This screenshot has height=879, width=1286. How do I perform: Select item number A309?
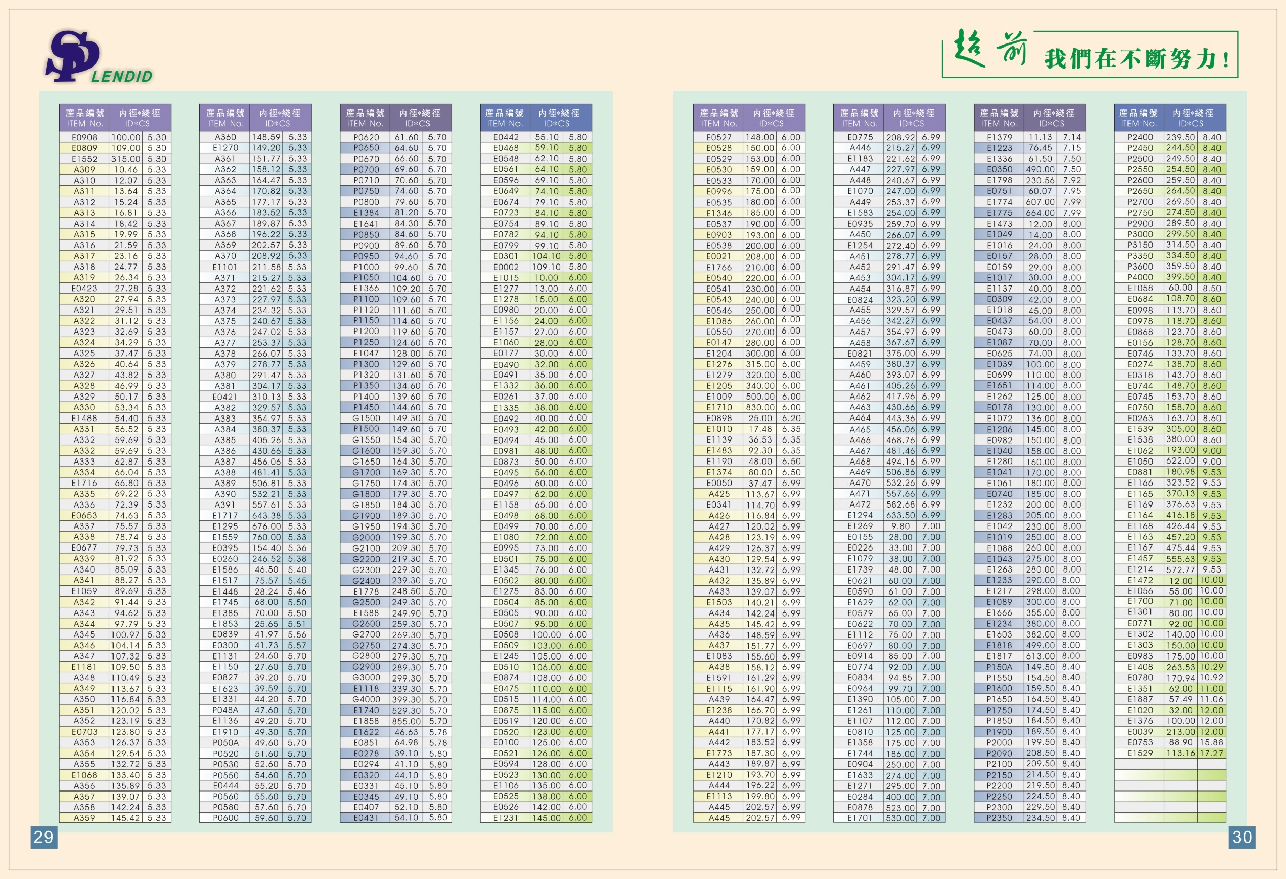(84, 169)
